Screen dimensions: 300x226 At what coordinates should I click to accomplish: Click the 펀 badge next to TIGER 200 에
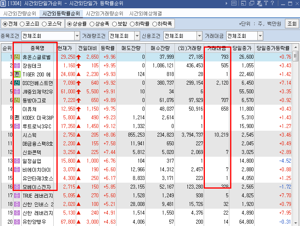pyautogui.click(x=17, y=74)
